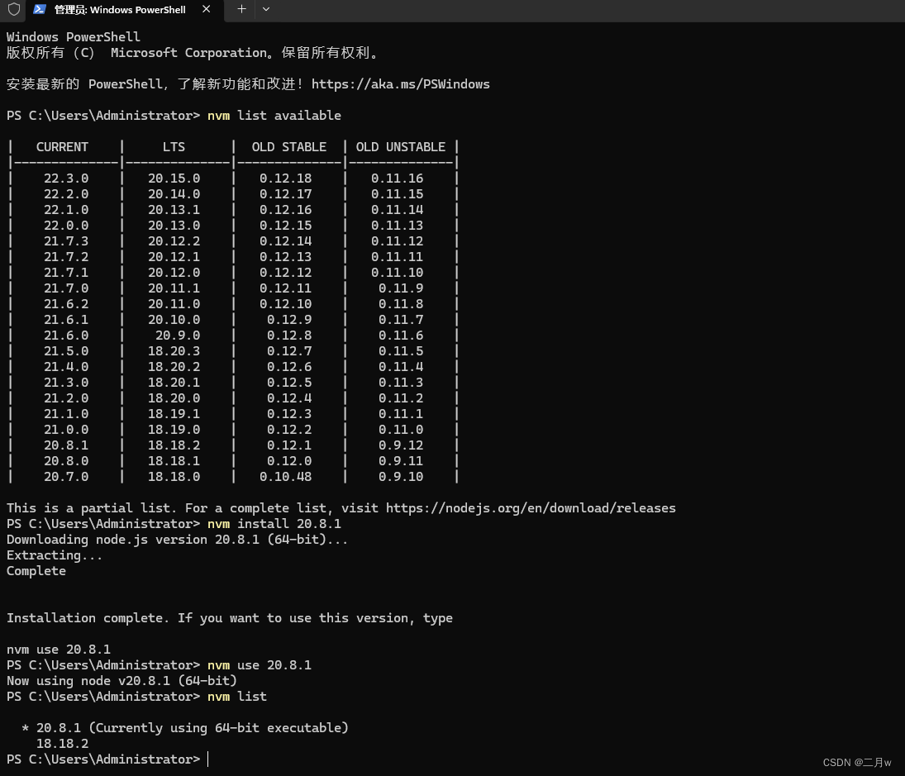
Task: Click version 0.11.0 in OLD UNSTABLE
Action: 401,430
